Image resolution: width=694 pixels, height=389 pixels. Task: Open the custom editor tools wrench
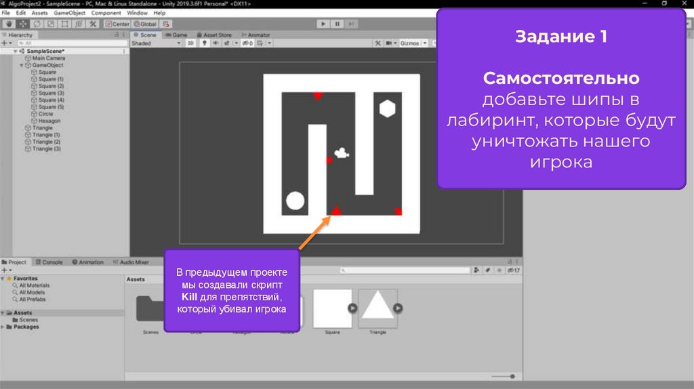93,24
